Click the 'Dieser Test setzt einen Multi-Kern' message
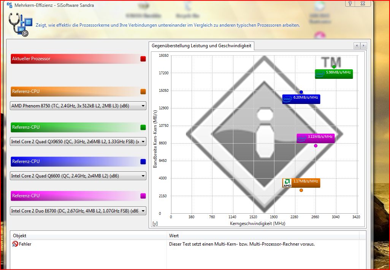This screenshot has width=390, height=270. point(242,244)
